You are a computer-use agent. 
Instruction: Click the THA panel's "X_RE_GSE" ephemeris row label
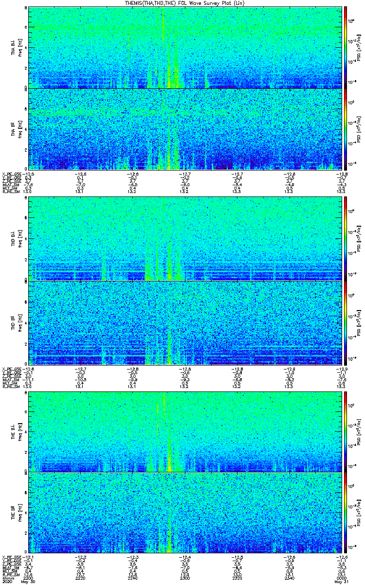coord(11,174)
